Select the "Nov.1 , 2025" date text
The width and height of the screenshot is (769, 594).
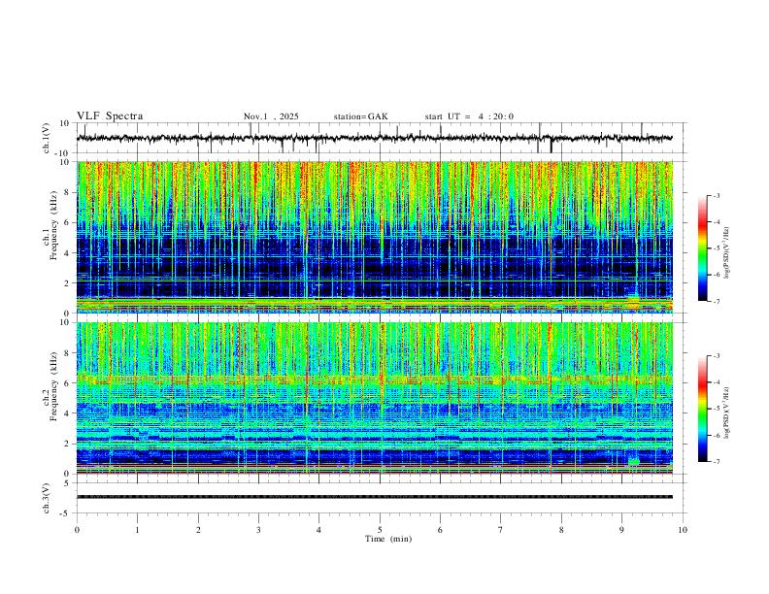(271, 116)
